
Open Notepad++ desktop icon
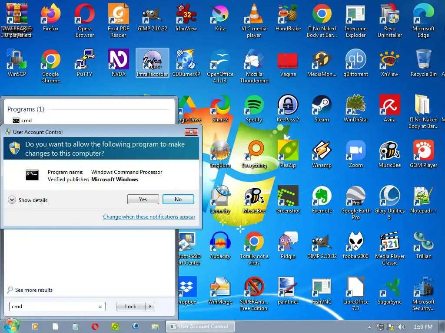click(x=423, y=199)
